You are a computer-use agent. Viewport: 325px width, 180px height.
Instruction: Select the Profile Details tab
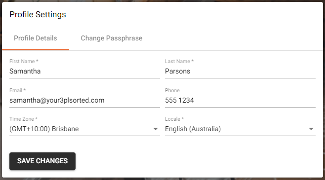click(36, 38)
